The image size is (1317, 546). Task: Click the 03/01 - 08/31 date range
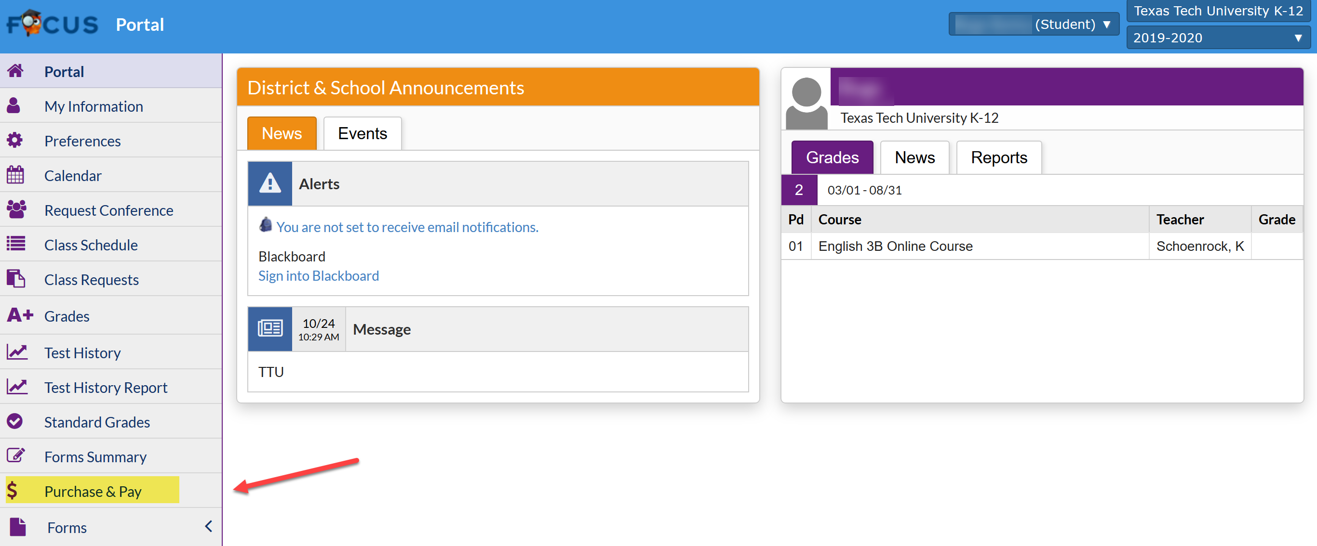click(864, 190)
